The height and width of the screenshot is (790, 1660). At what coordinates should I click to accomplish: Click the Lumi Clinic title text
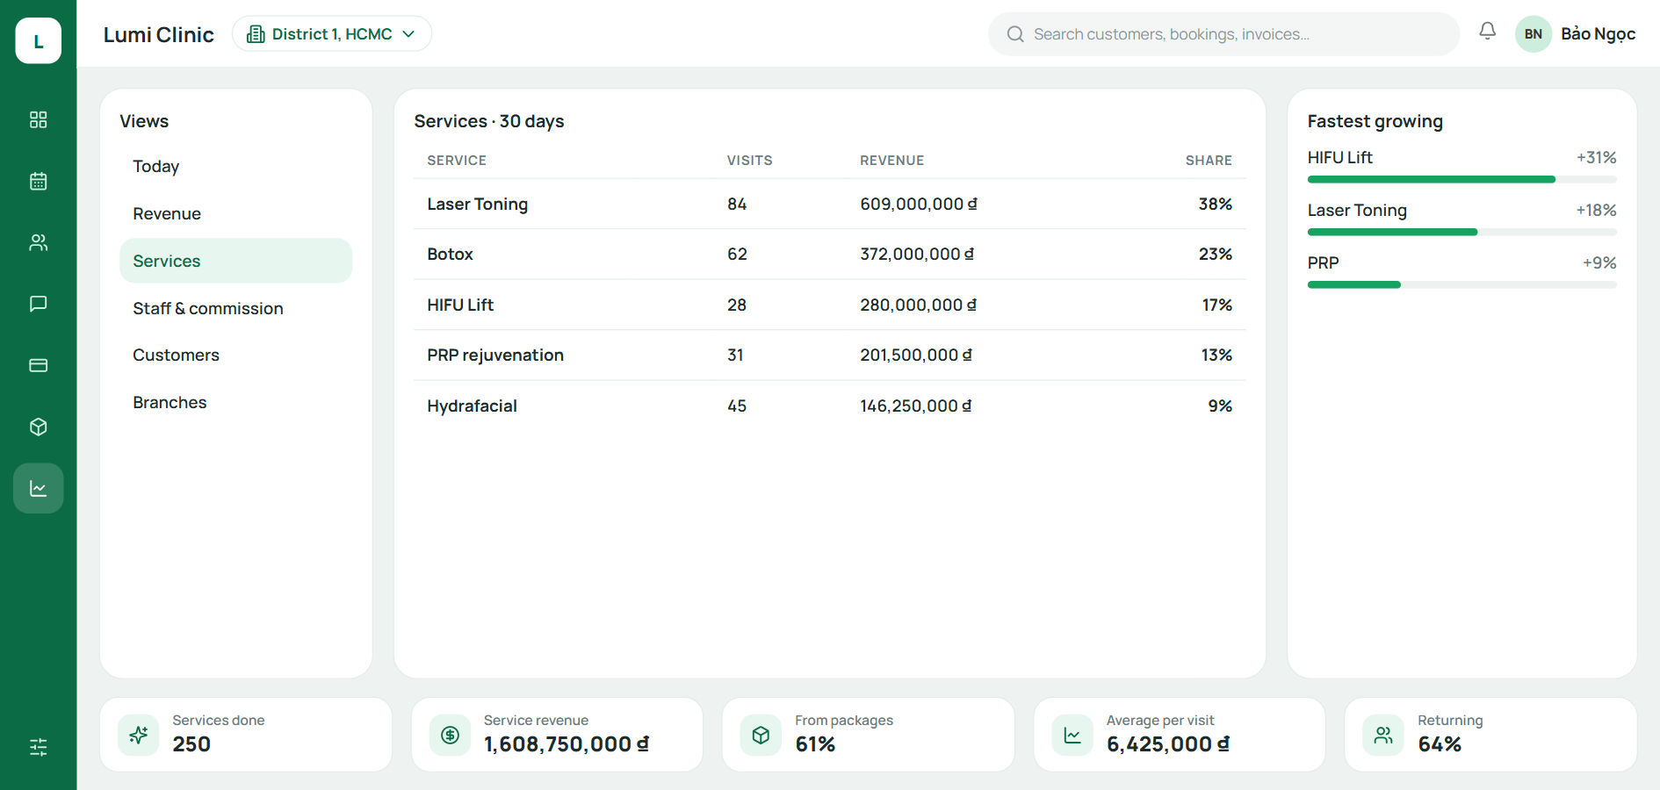pos(159,34)
